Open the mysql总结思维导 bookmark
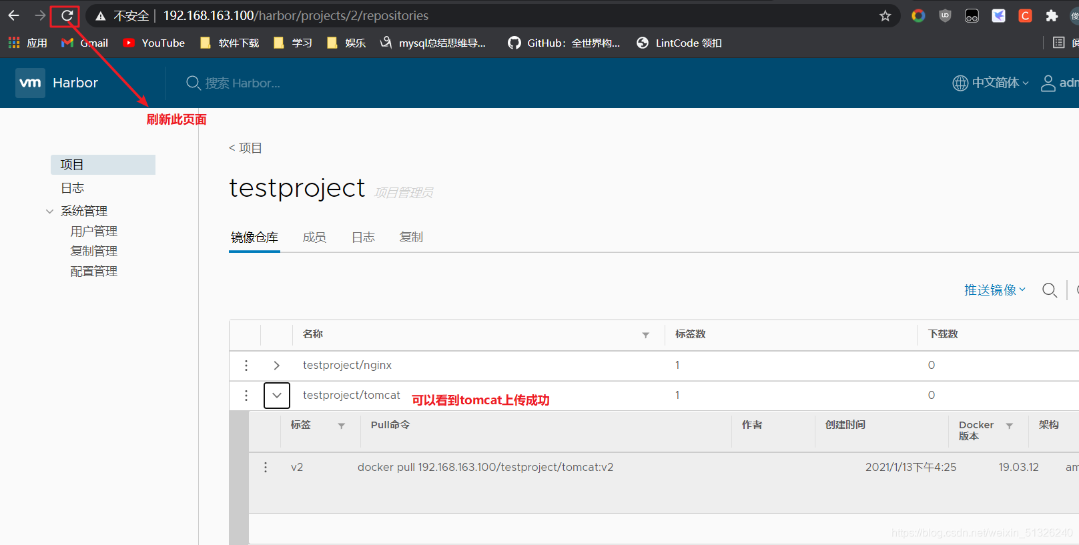The height and width of the screenshot is (545, 1079). 433,43
